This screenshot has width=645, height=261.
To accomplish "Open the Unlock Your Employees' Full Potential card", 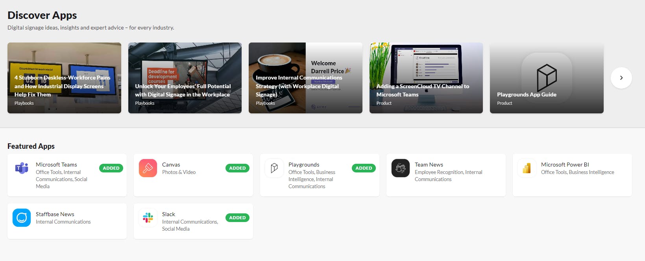I will point(185,78).
